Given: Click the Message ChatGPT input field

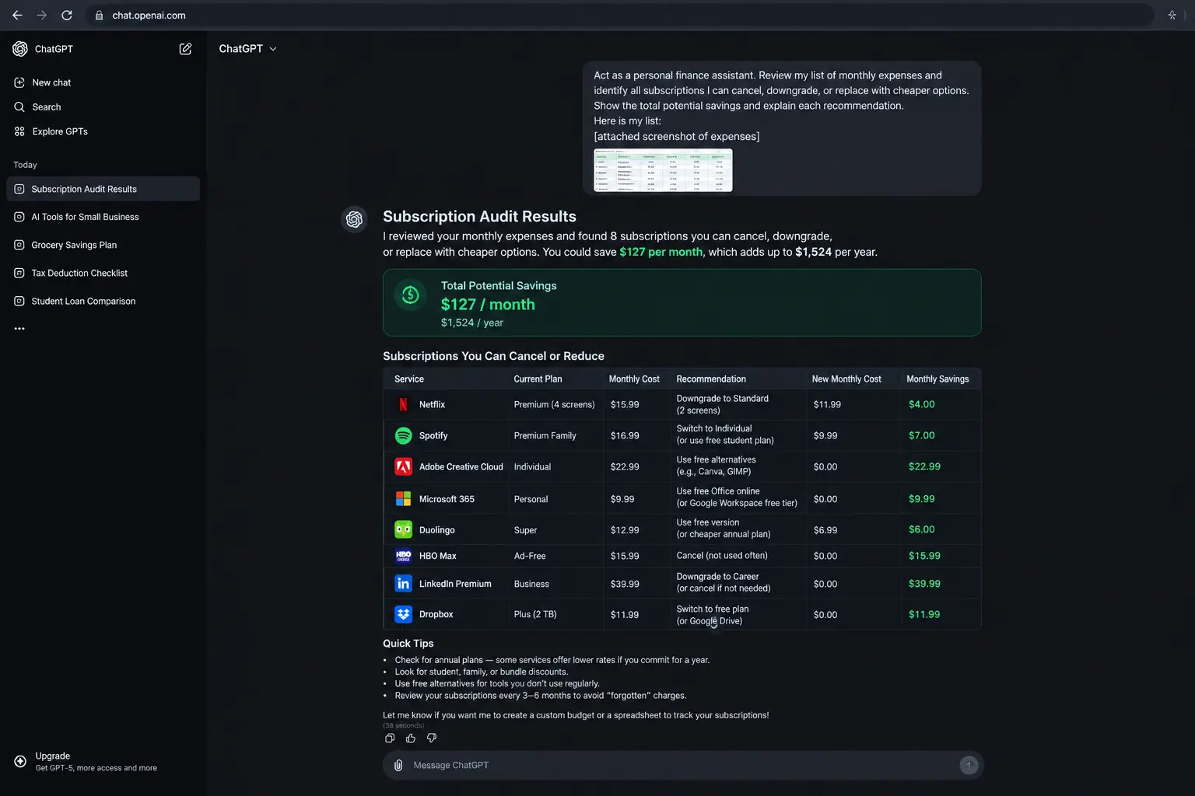Looking at the screenshot, I should (x=683, y=766).
